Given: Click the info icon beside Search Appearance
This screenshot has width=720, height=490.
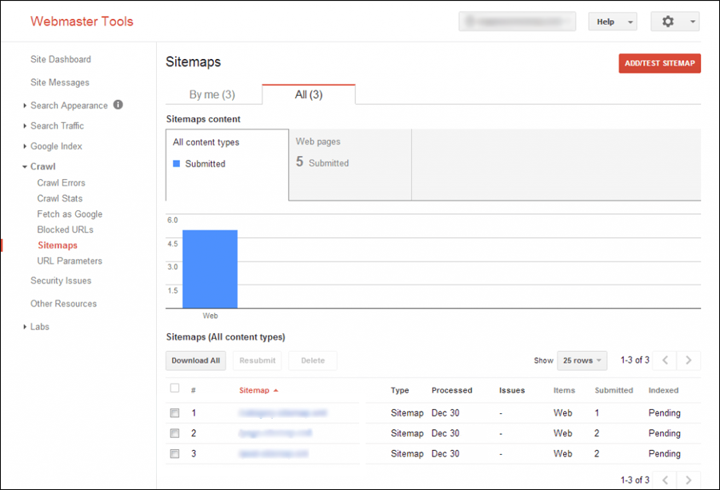Looking at the screenshot, I should click(117, 105).
